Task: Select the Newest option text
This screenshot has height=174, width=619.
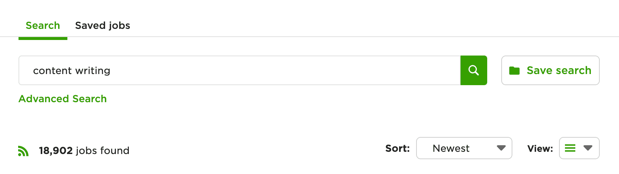Action: [451, 148]
